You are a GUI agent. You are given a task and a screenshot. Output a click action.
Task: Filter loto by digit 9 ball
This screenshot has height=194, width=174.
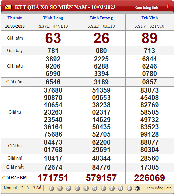pos(129,188)
